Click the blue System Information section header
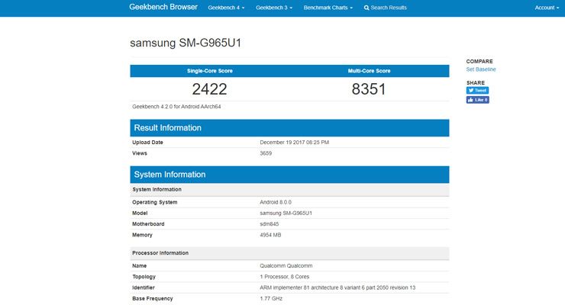Image resolution: width=565 pixels, height=305 pixels. tap(169, 175)
